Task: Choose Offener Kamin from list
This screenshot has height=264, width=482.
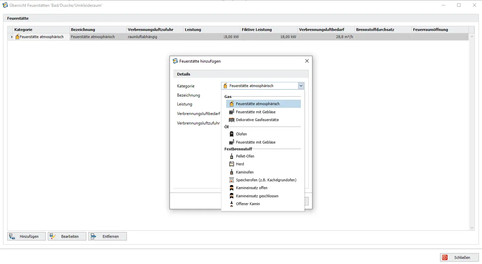Action: coord(248,204)
